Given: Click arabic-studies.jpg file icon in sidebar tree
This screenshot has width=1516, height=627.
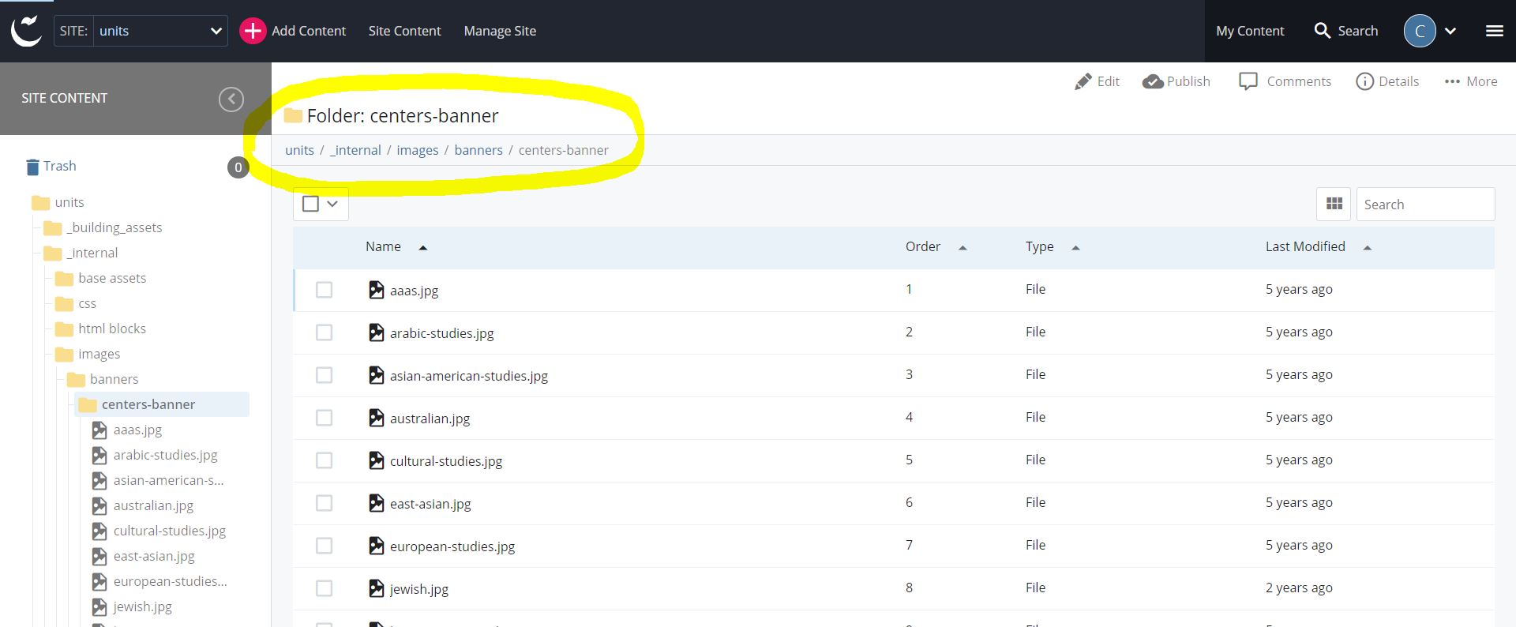Looking at the screenshot, I should coord(99,456).
